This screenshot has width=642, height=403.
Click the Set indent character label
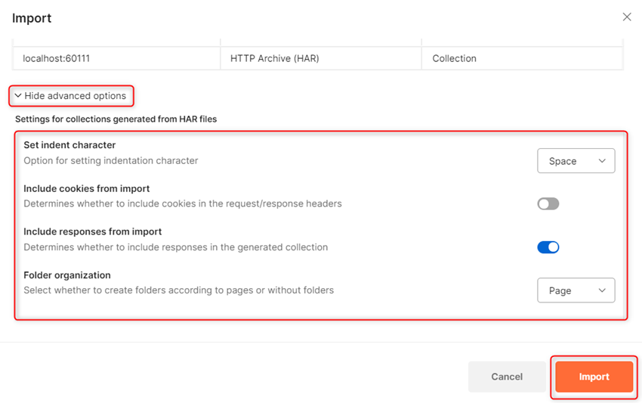(x=69, y=145)
